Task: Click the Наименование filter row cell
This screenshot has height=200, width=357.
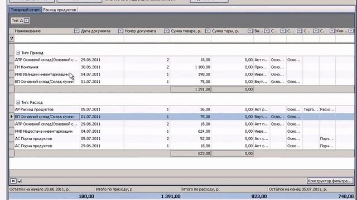Action: point(47,38)
